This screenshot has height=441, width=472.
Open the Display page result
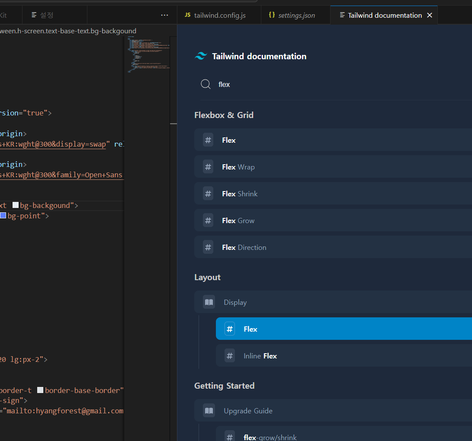pos(333,302)
